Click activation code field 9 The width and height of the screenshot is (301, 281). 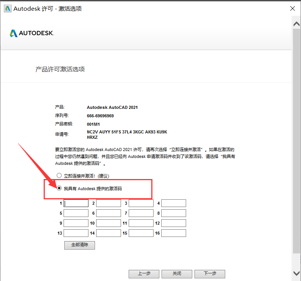76,223
